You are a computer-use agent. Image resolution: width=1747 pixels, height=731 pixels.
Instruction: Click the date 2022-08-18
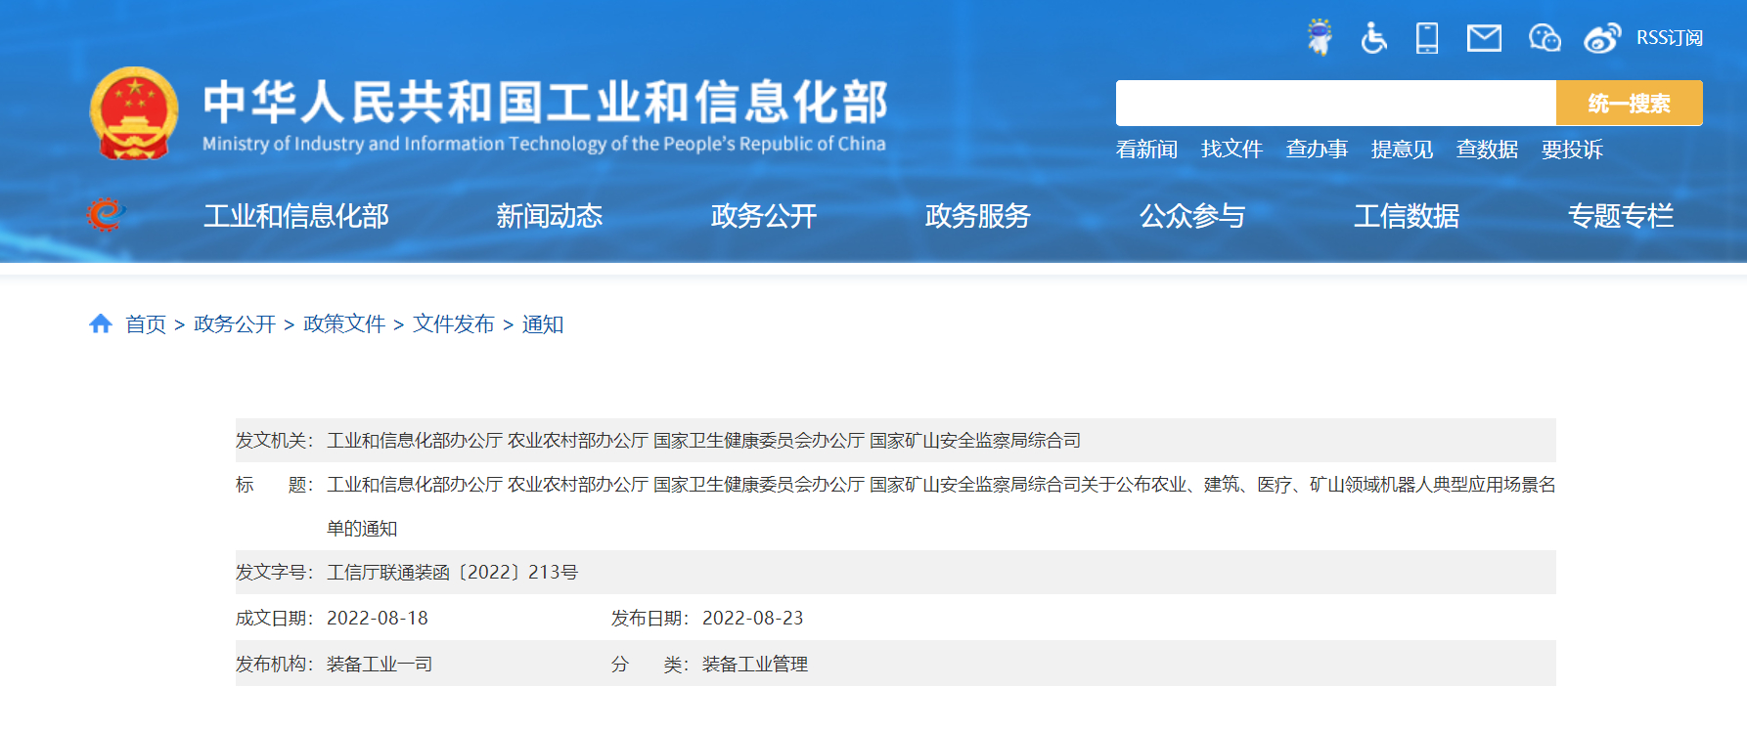pos(378,619)
